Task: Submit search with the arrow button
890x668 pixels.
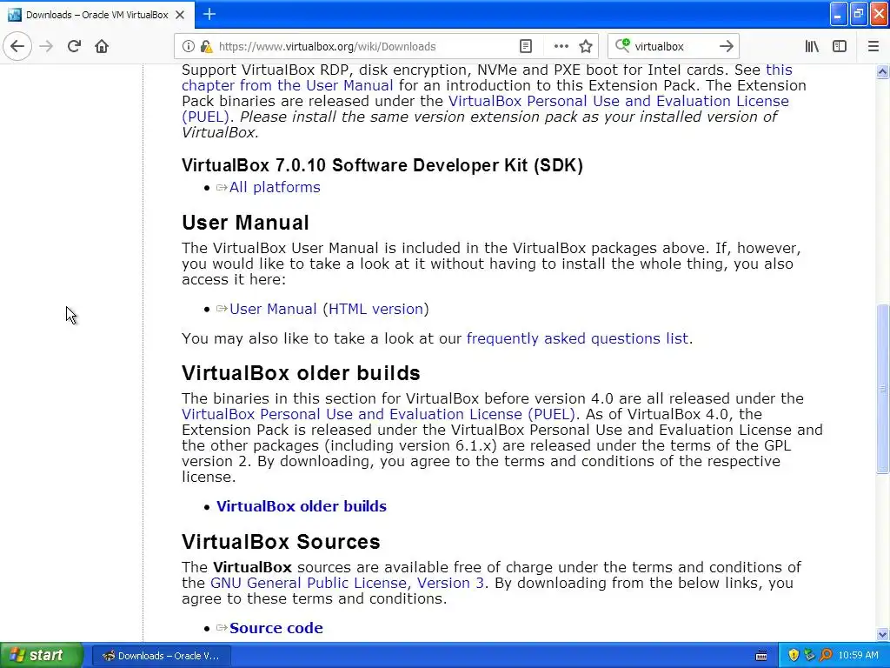Action: point(726,47)
